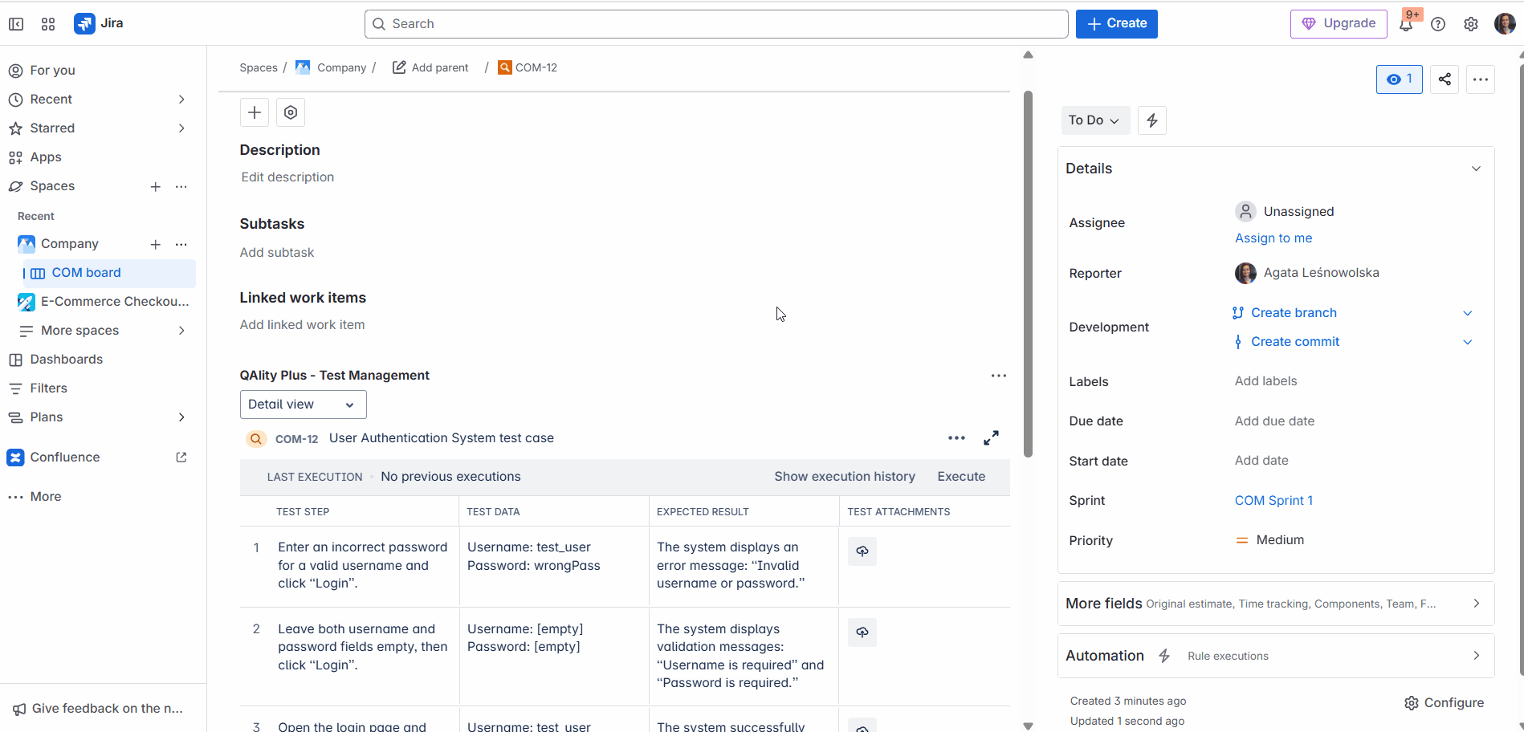Image resolution: width=1524 pixels, height=732 pixels.
Task: Open the COM-12 test case ellipsis menu
Action: [x=956, y=438]
